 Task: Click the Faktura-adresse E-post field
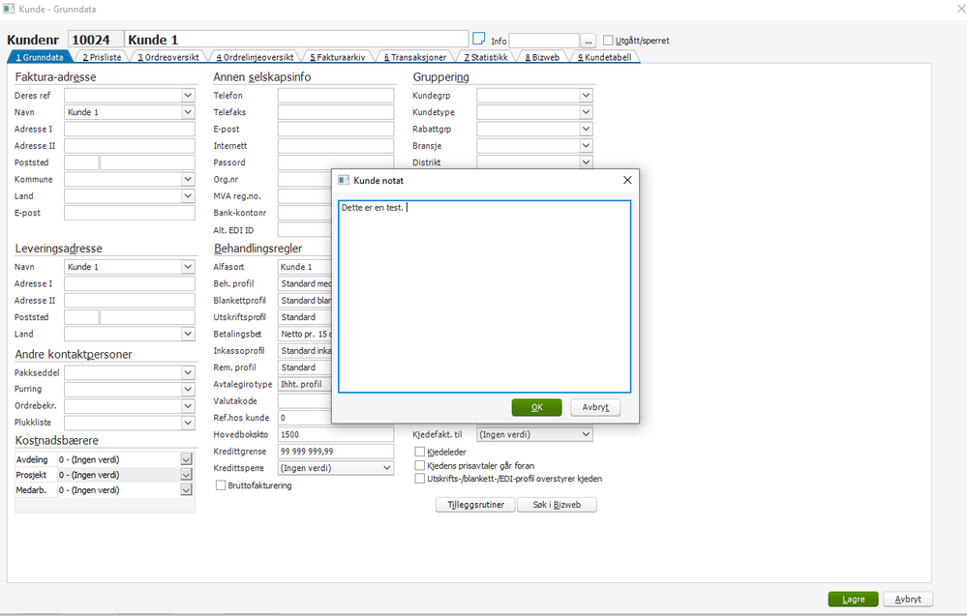(130, 213)
